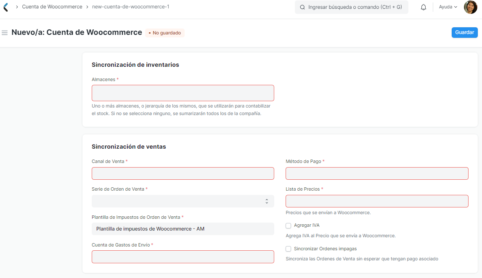The width and height of the screenshot is (482, 278).
Task: Click the page title Nuevo/a: Cuenta de Woocommerce
Action: 77,32
